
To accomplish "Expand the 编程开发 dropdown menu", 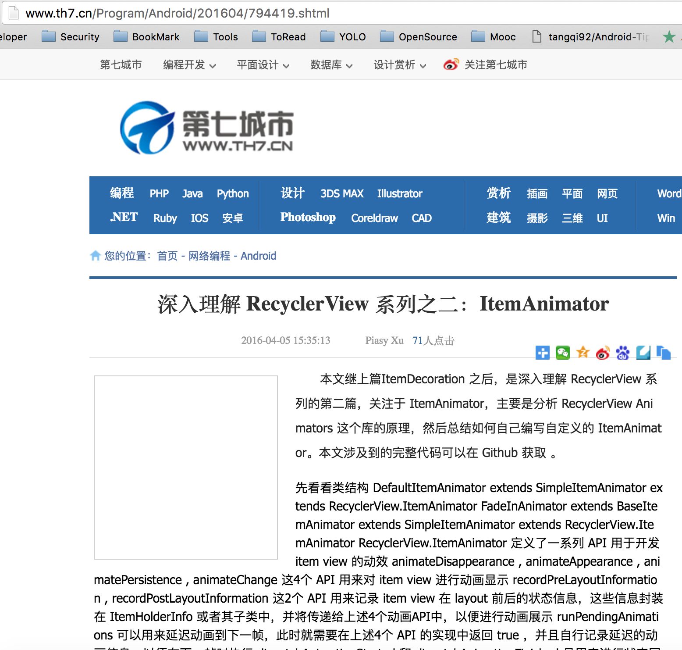I will point(189,65).
